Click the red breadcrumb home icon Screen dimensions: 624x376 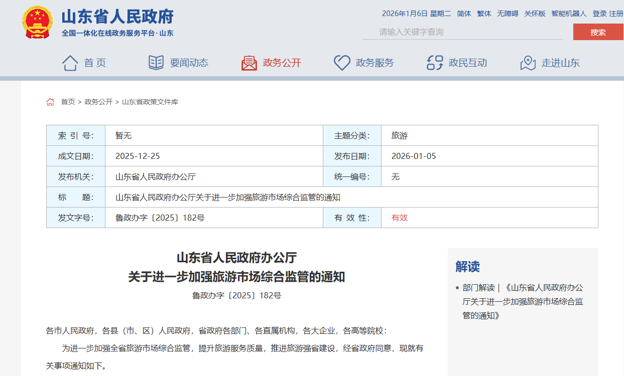[50, 102]
